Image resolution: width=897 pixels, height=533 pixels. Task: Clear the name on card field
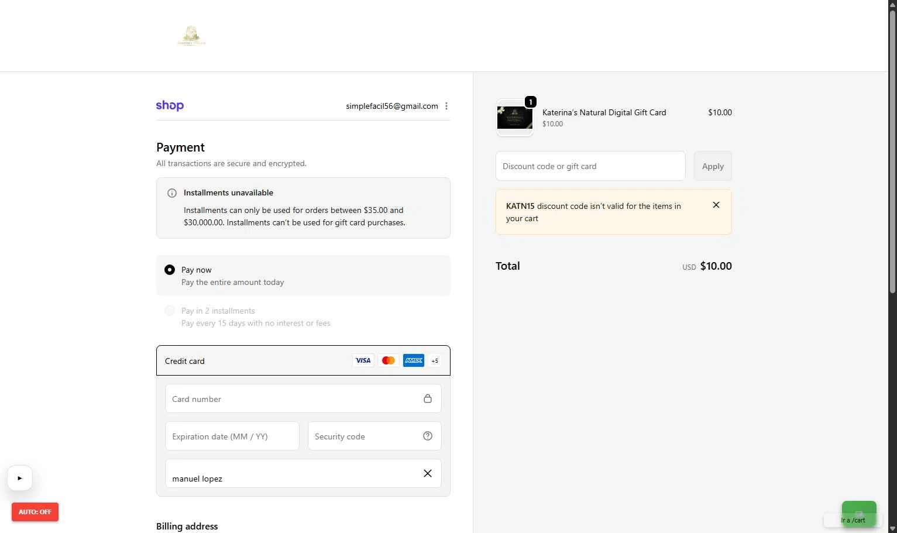point(428,473)
